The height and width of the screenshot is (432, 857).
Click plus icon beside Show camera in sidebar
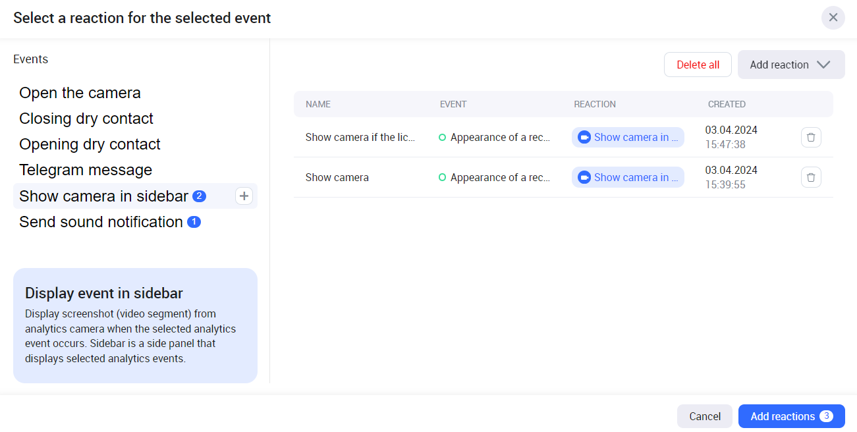[244, 196]
